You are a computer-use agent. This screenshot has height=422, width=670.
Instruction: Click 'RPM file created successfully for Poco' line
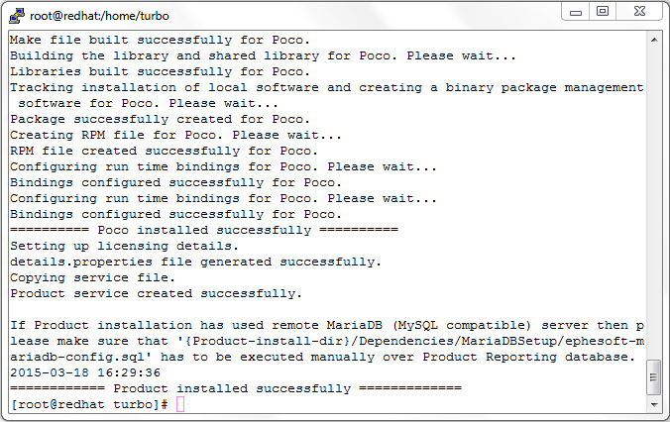165,151
